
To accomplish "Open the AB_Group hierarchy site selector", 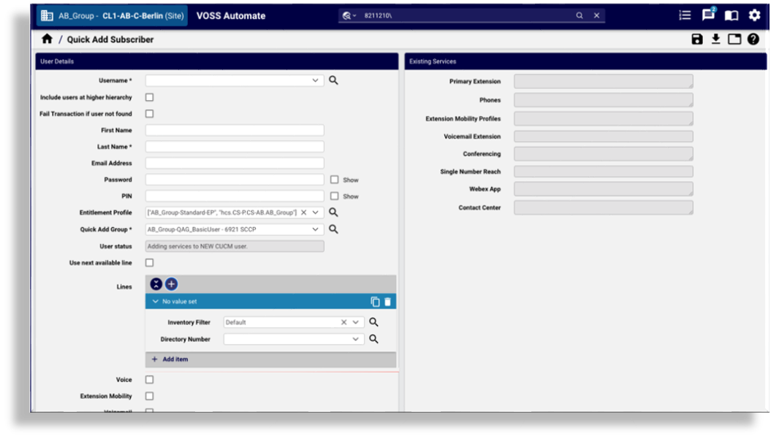I will point(113,15).
